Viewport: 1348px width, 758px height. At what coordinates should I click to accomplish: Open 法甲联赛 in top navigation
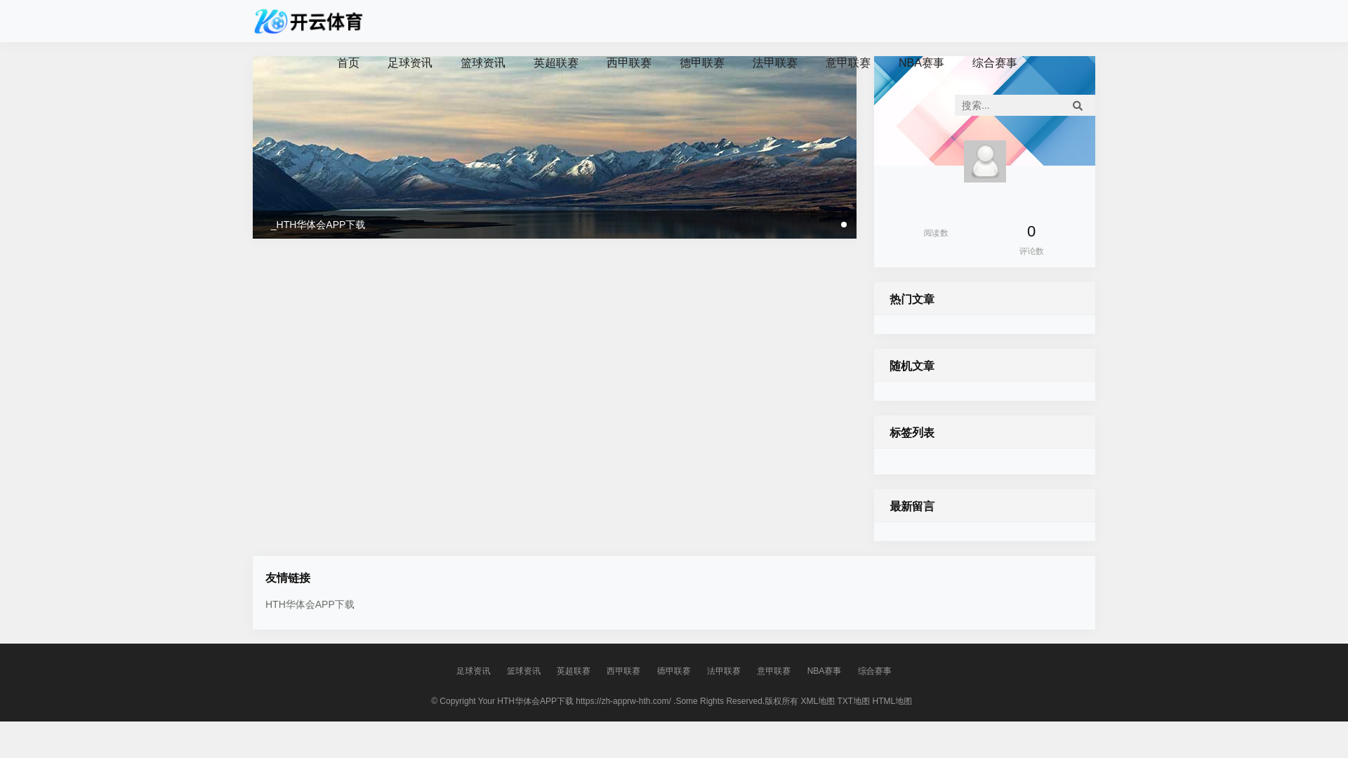click(775, 63)
